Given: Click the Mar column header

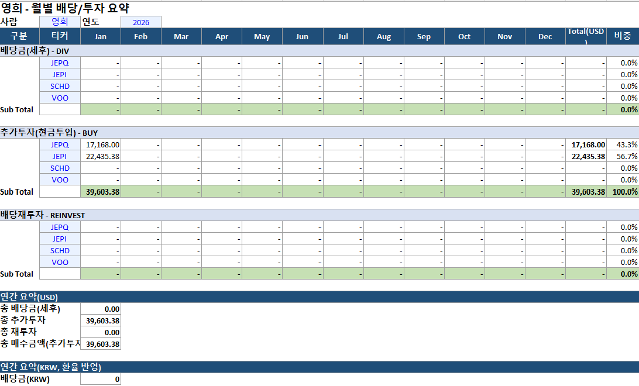Looking at the screenshot, I should (x=181, y=36).
